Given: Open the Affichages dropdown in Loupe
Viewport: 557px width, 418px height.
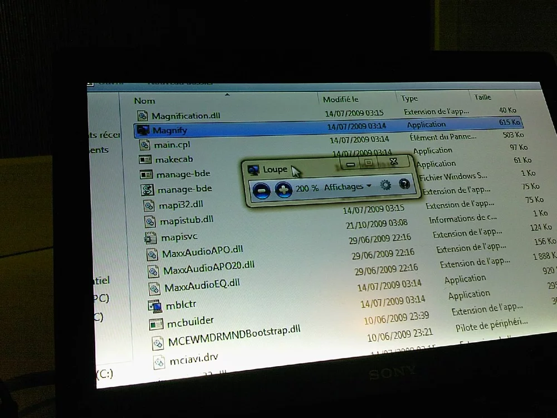Looking at the screenshot, I should [348, 187].
